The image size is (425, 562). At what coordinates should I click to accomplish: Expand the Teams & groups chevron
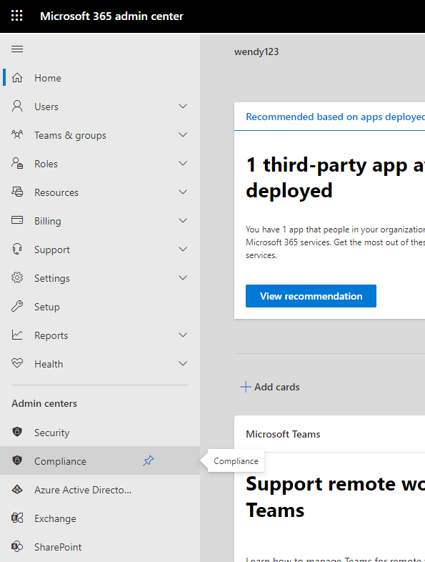pos(183,134)
